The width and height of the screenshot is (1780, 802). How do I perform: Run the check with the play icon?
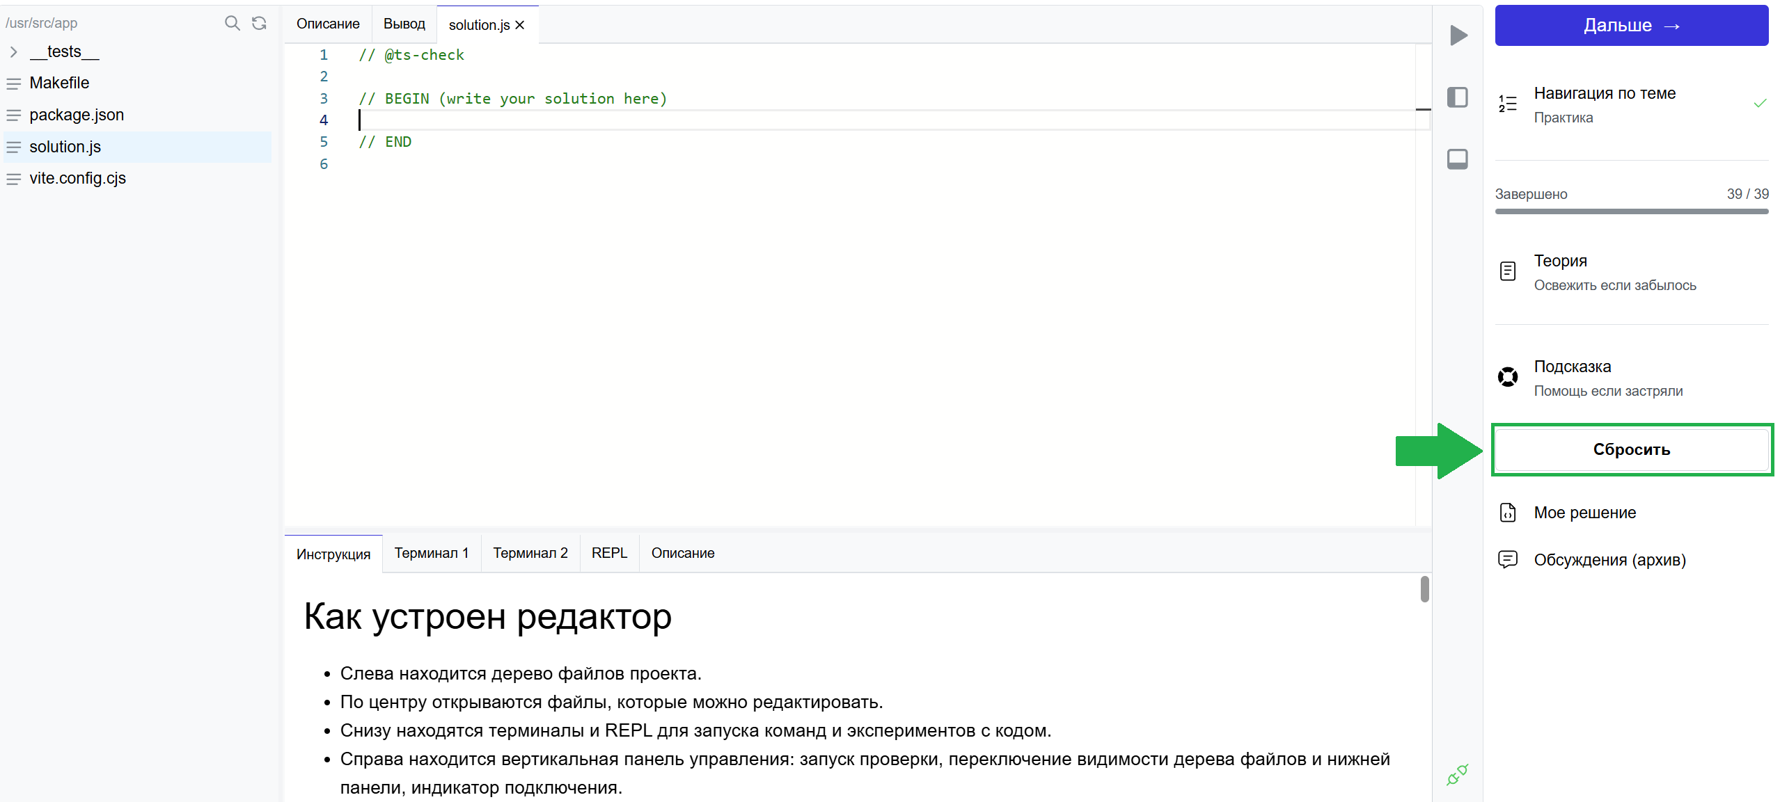(x=1458, y=35)
